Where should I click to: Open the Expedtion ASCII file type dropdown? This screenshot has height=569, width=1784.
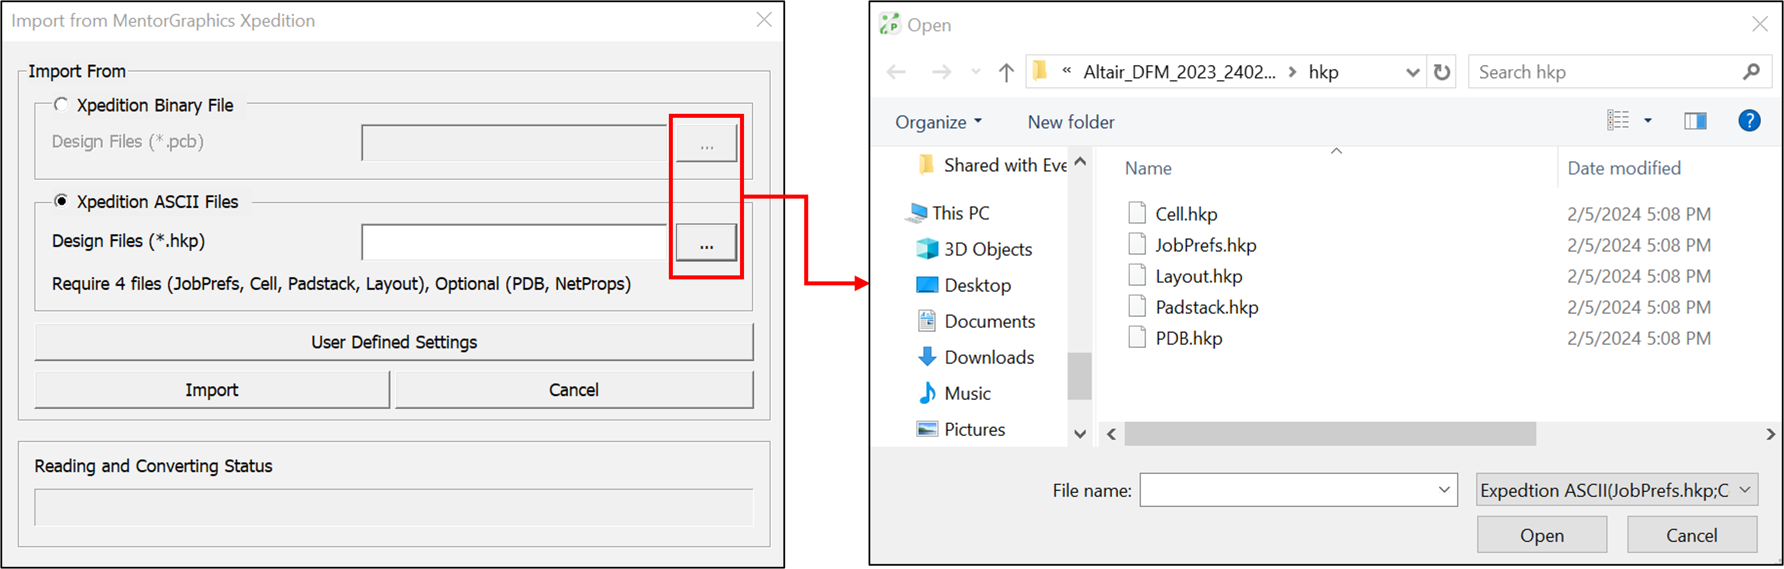[1617, 490]
